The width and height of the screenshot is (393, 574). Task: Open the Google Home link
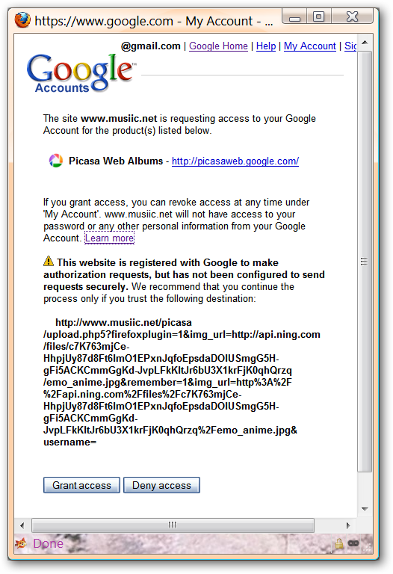click(x=218, y=46)
